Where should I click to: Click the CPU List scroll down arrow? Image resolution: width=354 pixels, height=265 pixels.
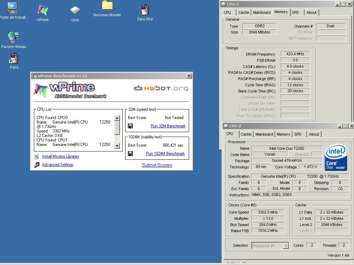pos(117,146)
